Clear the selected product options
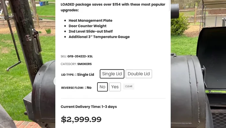Image resolution: width=226 pixels, height=128 pixels. pos(129,86)
